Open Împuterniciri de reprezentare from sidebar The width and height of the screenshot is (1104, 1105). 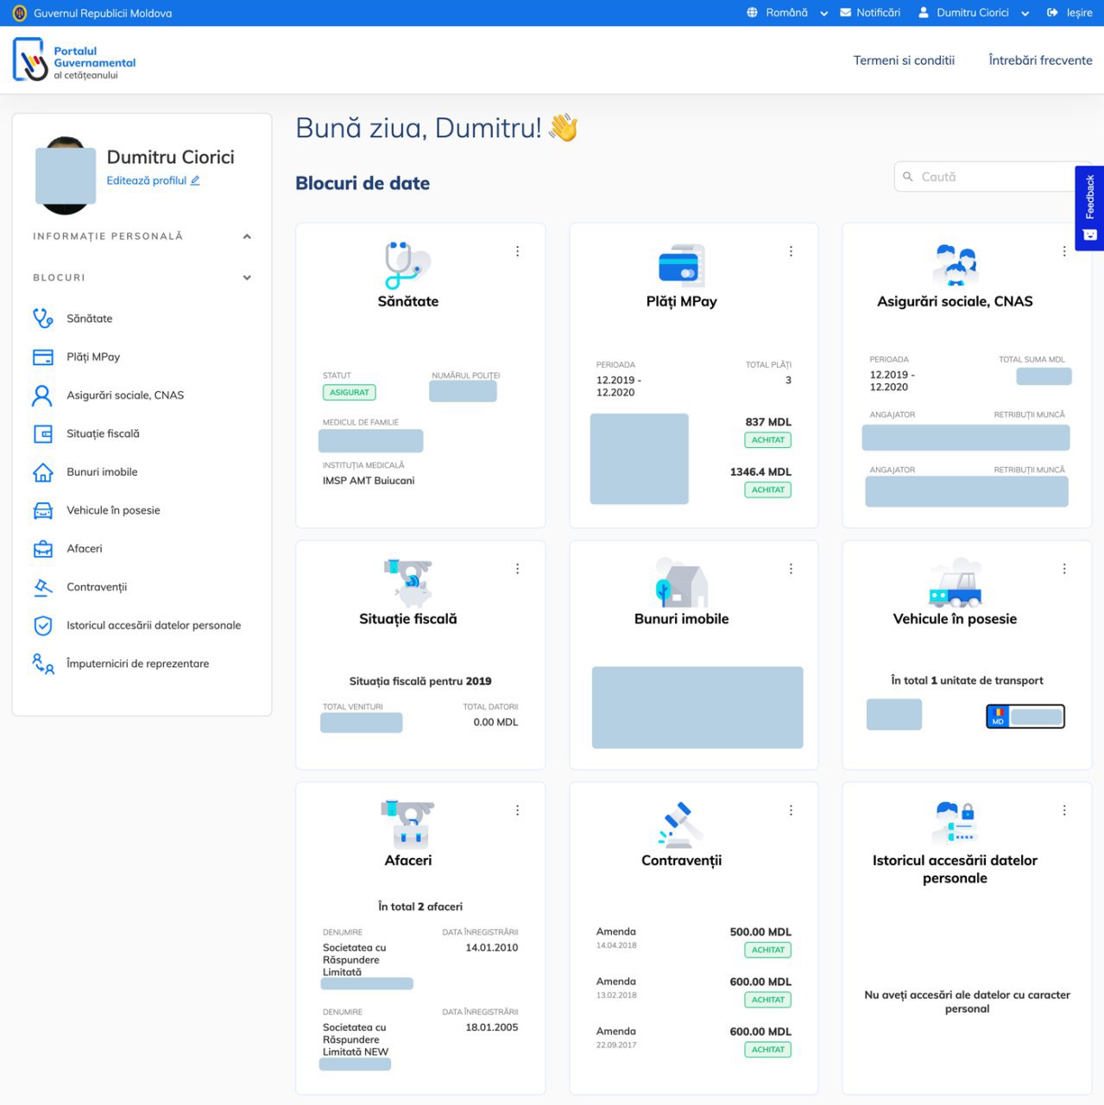(138, 664)
